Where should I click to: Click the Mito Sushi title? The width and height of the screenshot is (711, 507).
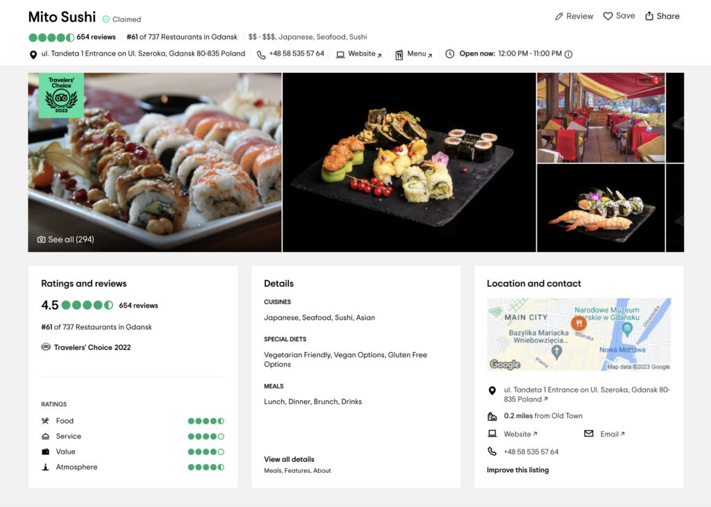click(x=62, y=17)
